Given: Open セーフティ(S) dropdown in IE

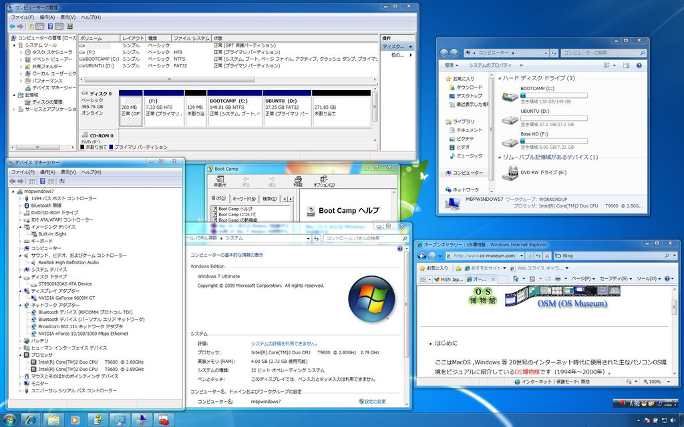Looking at the screenshot, I should [x=615, y=278].
